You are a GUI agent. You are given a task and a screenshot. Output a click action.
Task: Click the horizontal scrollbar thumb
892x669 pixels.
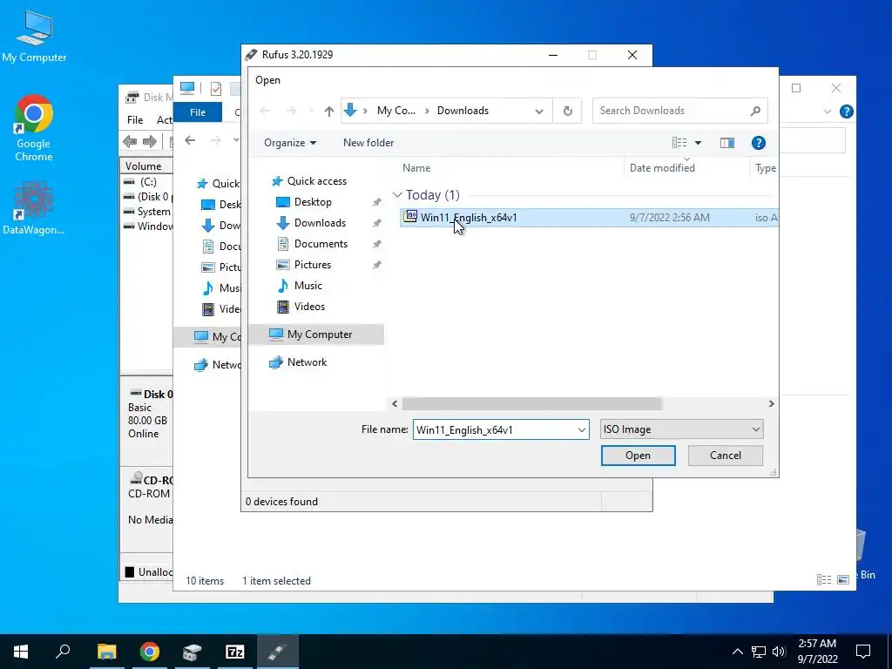point(532,404)
